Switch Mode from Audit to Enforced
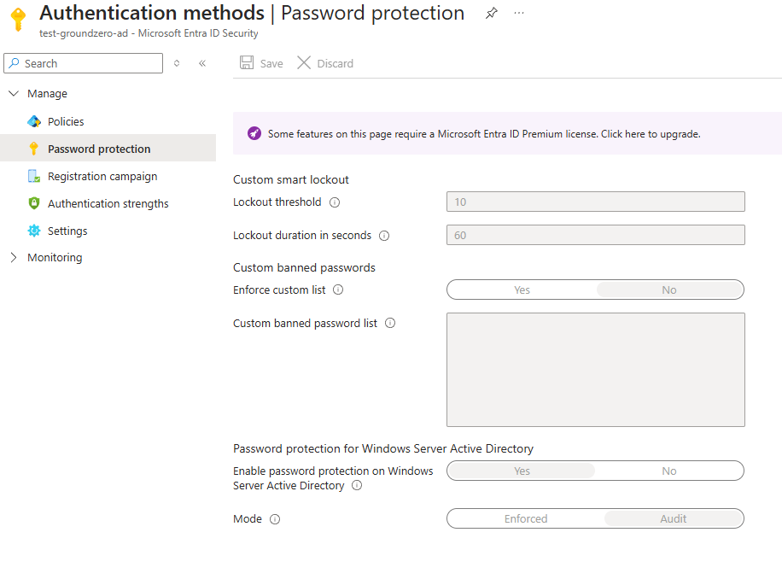The width and height of the screenshot is (782, 585). point(526,518)
